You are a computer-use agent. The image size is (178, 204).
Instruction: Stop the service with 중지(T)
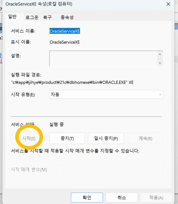click(67, 139)
